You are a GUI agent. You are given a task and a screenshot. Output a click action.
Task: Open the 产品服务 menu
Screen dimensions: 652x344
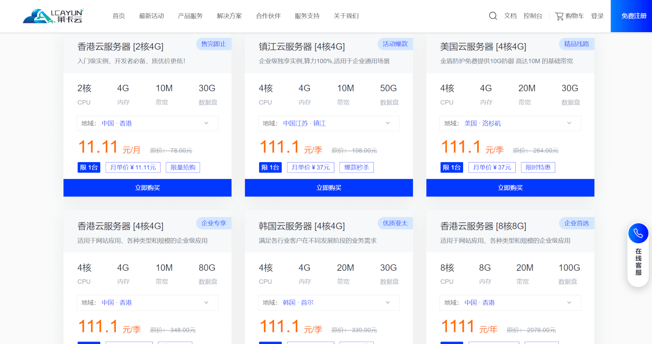(x=190, y=16)
